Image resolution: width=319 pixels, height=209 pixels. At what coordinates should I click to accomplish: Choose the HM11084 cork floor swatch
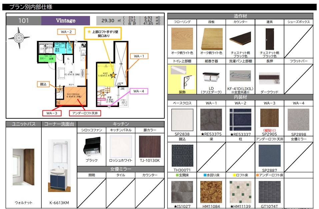pos(211,192)
